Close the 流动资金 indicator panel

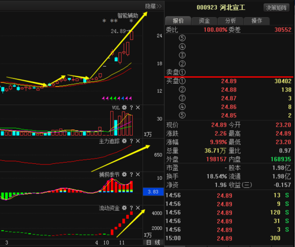(x=138, y=208)
